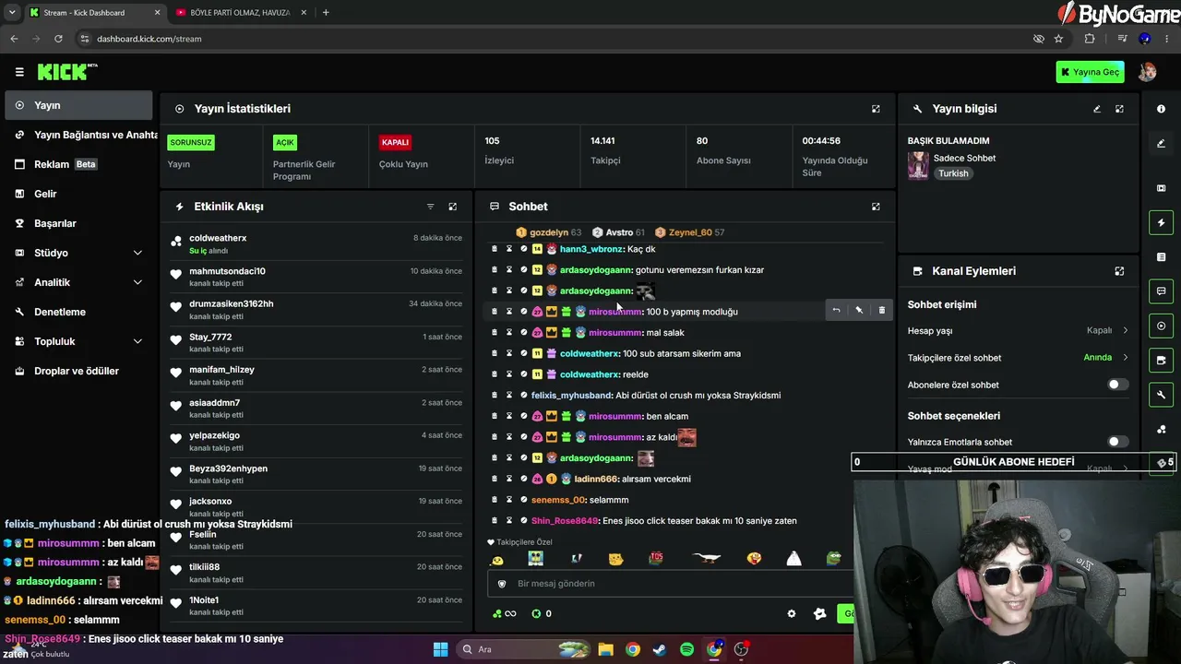Image resolution: width=1181 pixels, height=664 pixels.
Task: Open Chrome tab search dropdown arrow
Action: click(x=12, y=12)
